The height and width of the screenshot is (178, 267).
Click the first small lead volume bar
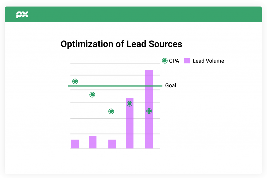75,144
